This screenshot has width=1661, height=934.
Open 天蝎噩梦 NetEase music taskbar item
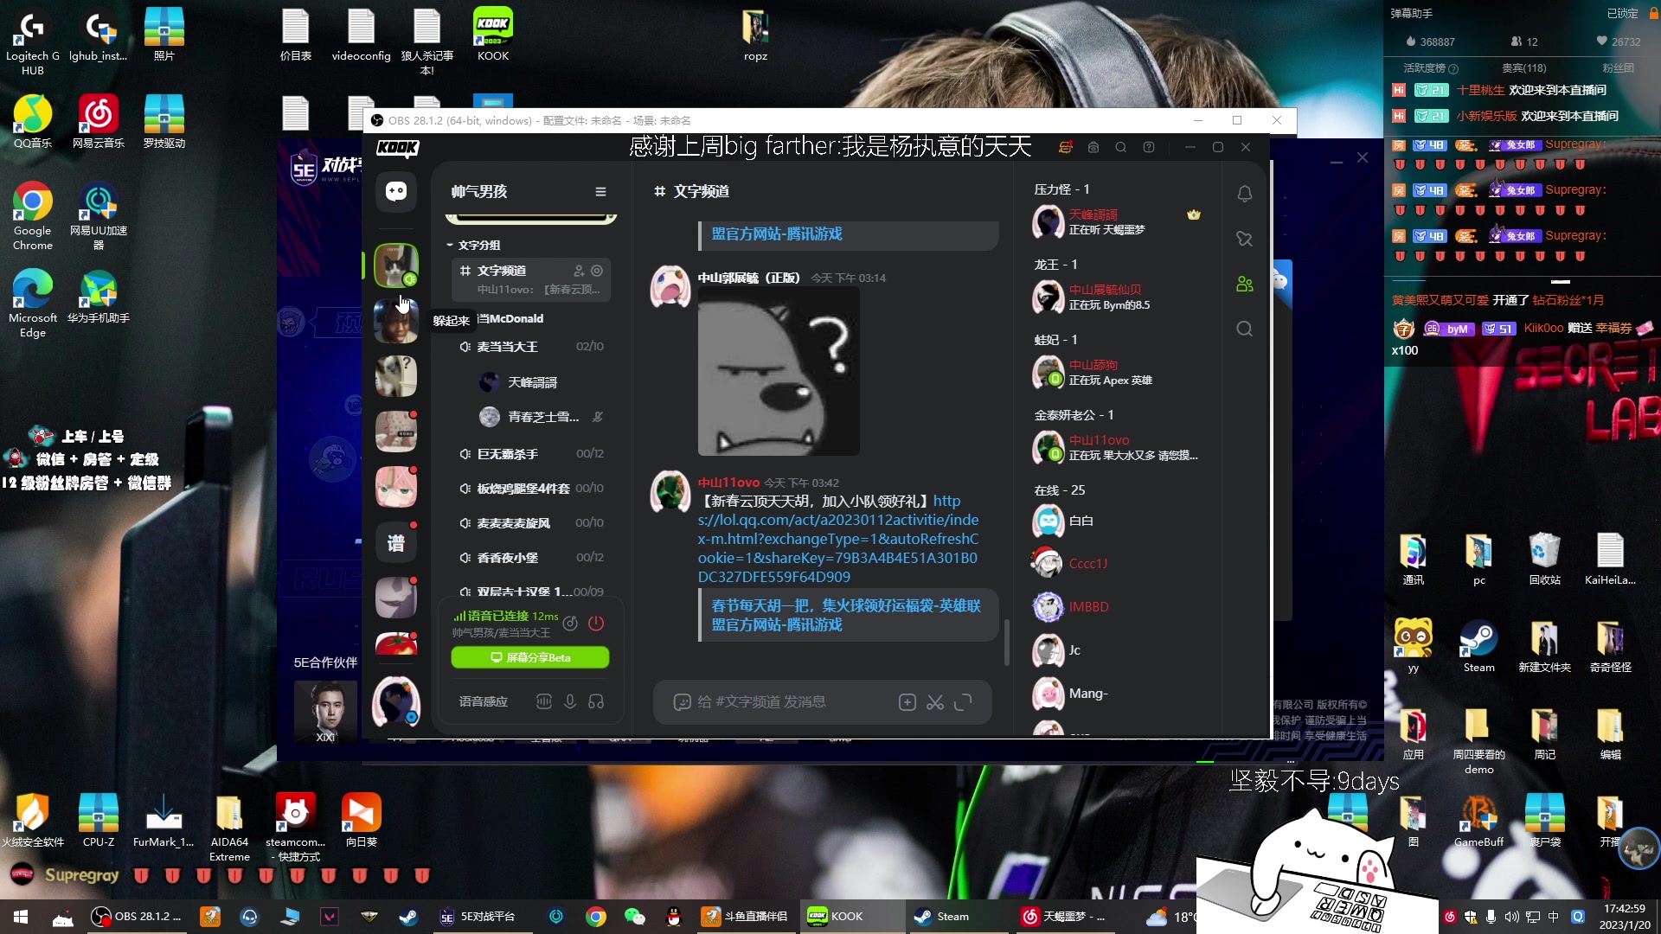click(1063, 917)
